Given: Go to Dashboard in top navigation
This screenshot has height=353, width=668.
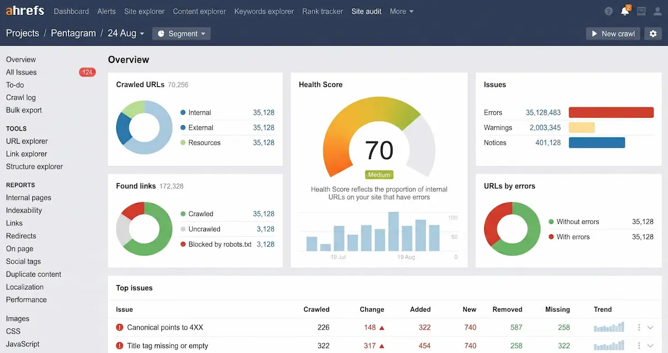Looking at the screenshot, I should pyautogui.click(x=71, y=11).
